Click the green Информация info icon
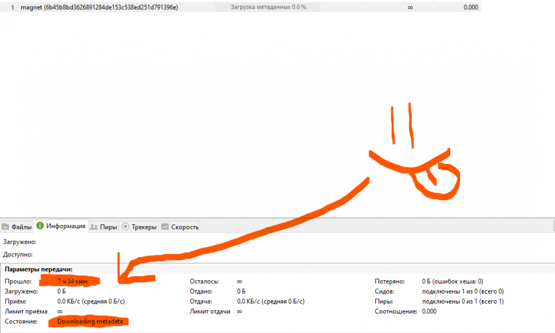The image size is (555, 333). pyautogui.click(x=40, y=226)
